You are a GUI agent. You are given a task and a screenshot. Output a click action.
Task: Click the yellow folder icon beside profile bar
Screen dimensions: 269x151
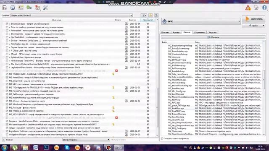(150, 16)
